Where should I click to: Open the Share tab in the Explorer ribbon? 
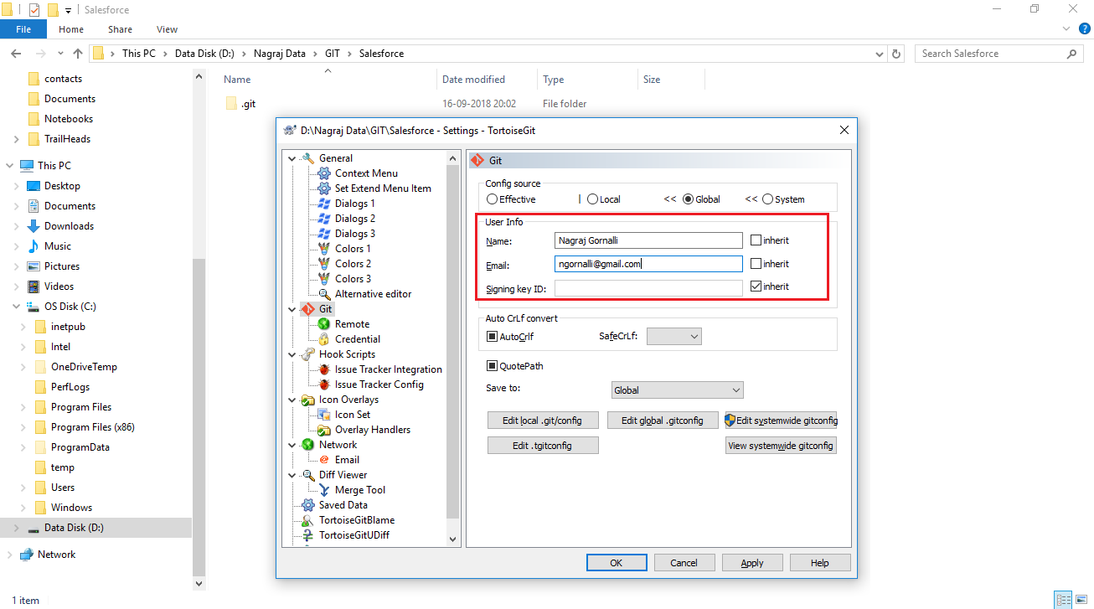120,29
